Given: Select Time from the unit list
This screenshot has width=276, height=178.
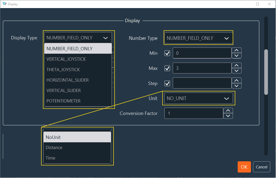Looking at the screenshot, I should click(x=50, y=158).
